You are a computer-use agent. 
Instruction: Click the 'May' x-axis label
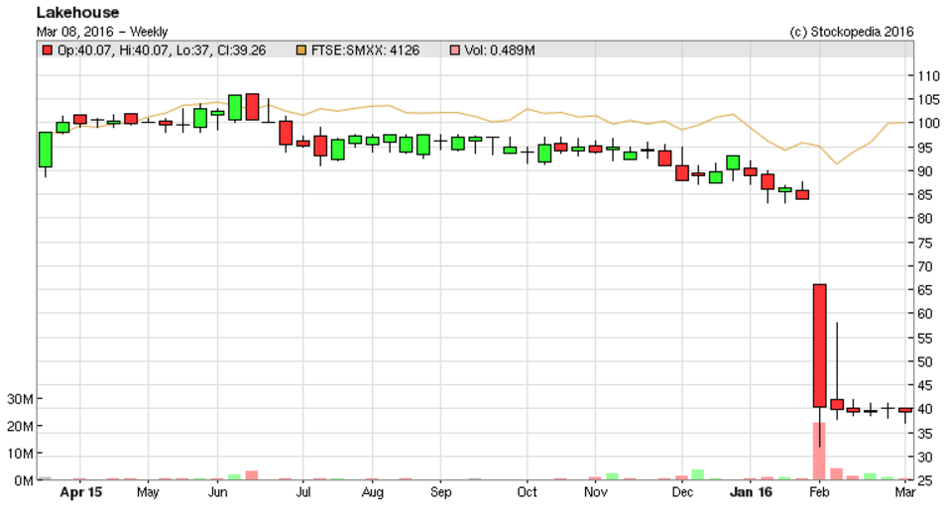148,492
